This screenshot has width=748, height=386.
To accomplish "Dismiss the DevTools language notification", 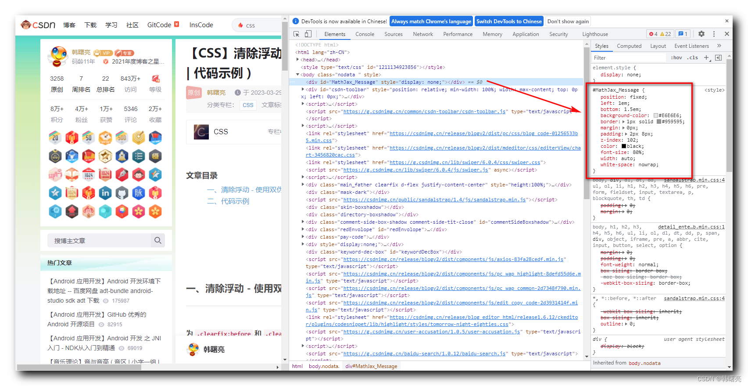I will (727, 21).
